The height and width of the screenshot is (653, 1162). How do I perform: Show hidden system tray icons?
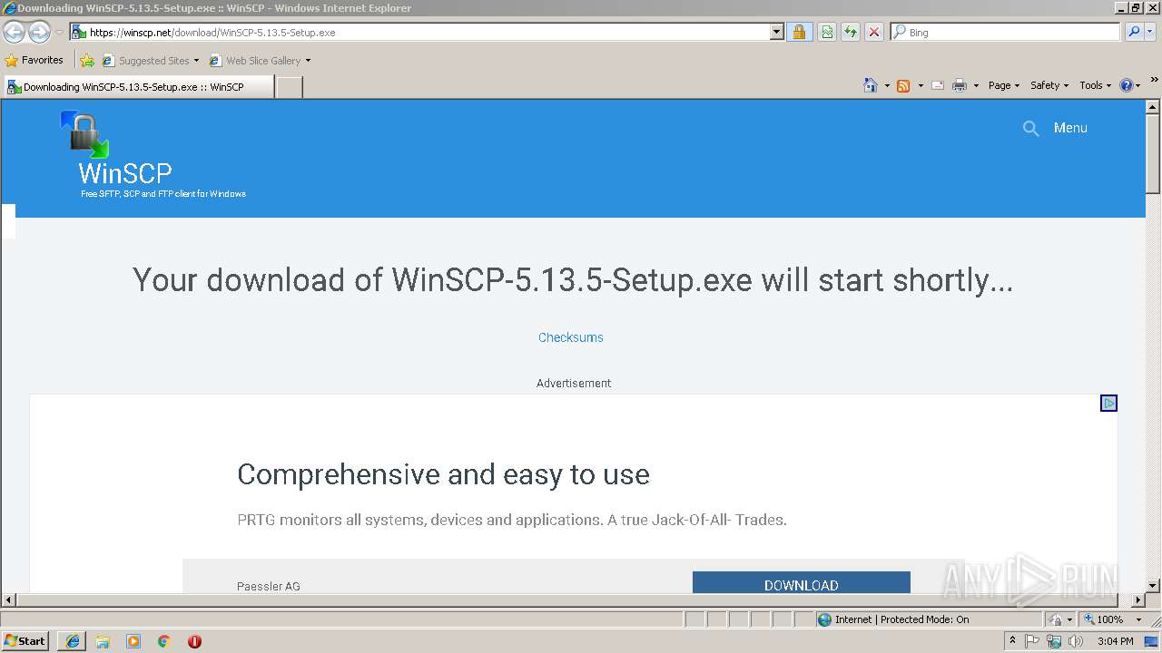click(1012, 641)
